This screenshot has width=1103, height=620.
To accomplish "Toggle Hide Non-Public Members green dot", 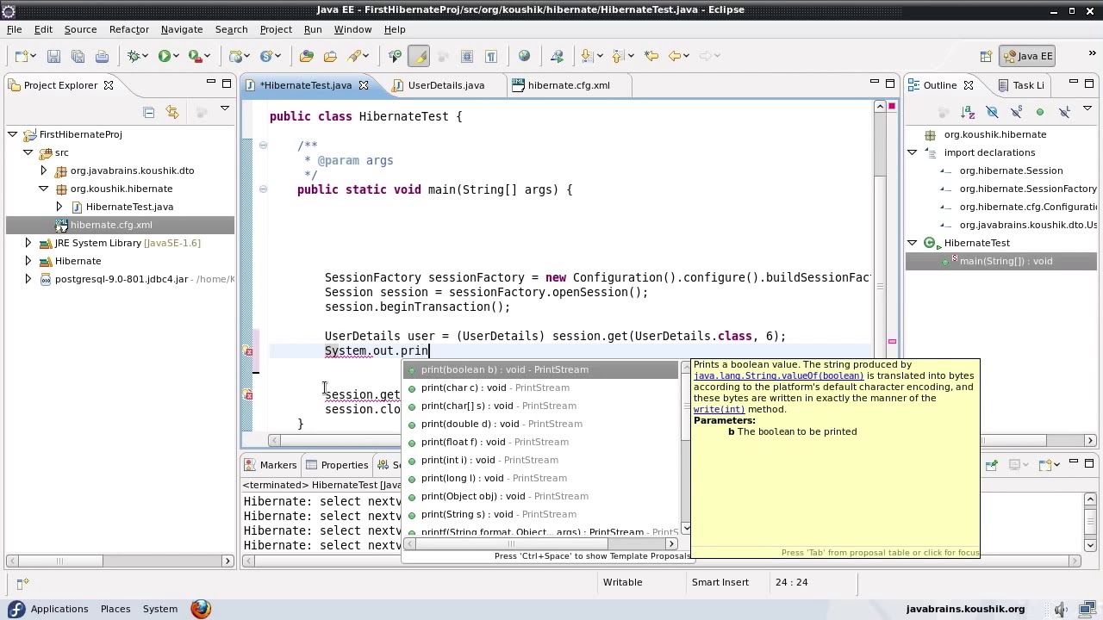I will 1040,112.
